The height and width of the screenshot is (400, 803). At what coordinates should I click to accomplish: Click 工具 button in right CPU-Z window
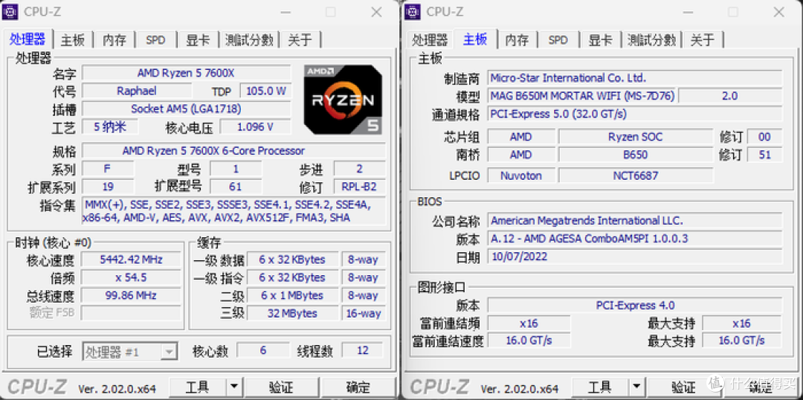click(x=600, y=387)
